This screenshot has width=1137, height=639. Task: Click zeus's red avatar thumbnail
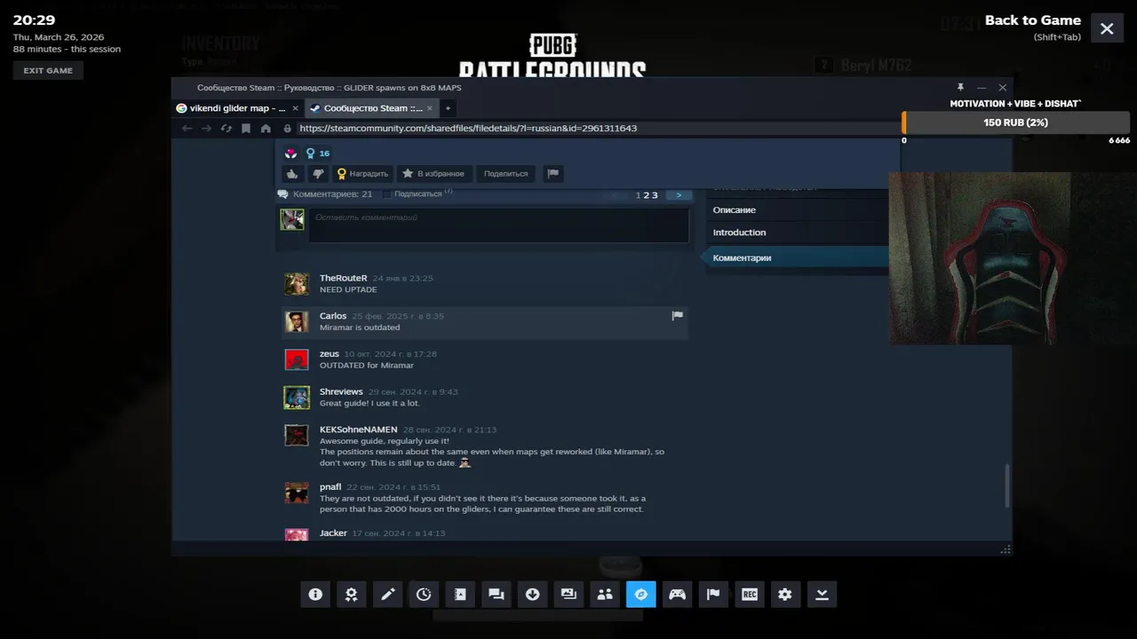point(297,359)
